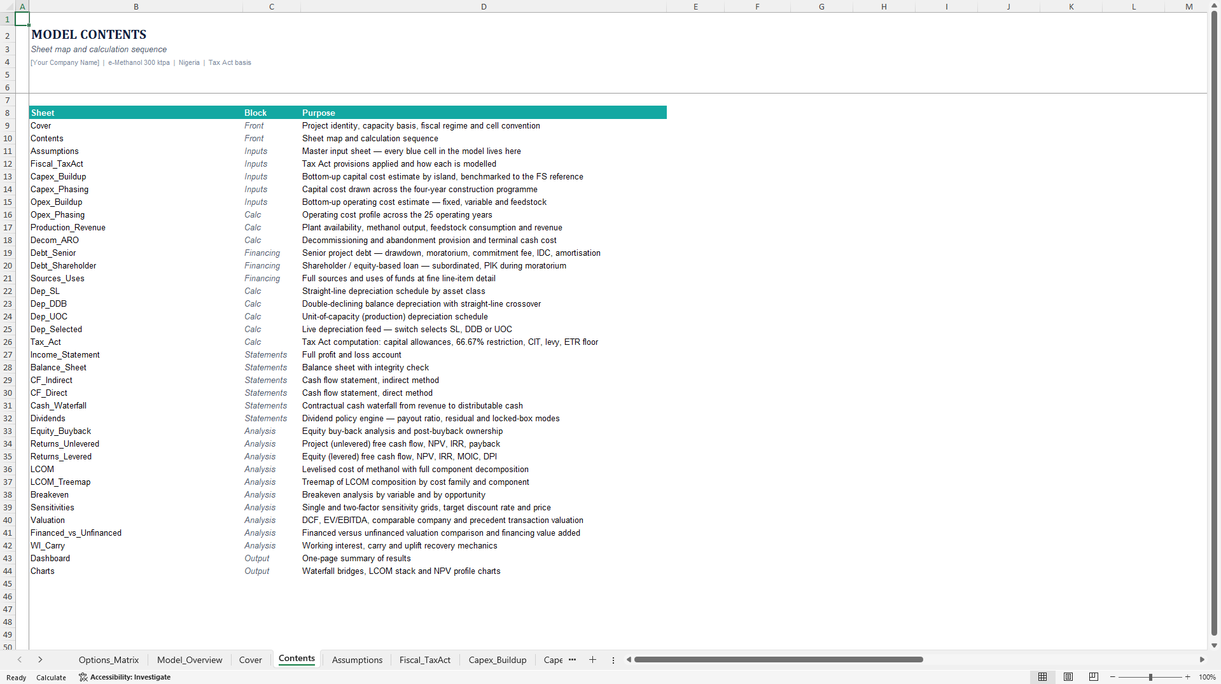The image size is (1221, 684).
Task: Click horizontal scrollbar right arrow
Action: click(x=1202, y=660)
